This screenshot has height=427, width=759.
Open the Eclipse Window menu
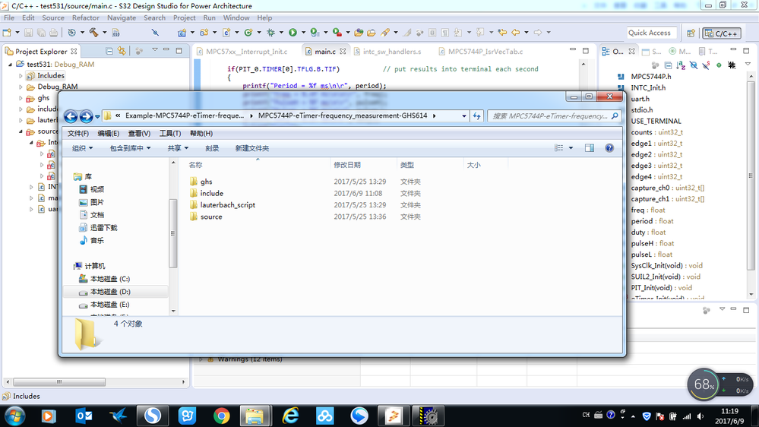[x=236, y=18]
